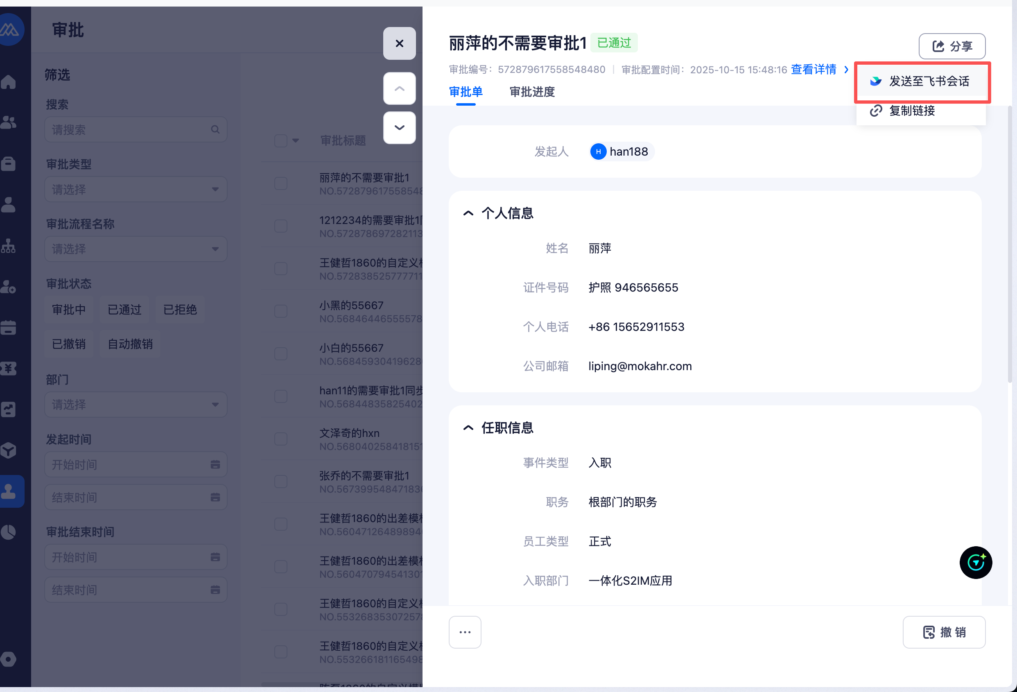Switch to the 审批进度 tab
1017x692 pixels.
532,92
